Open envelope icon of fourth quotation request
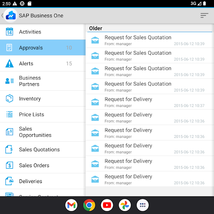The width and height of the screenshot is (214, 214). [x=95, y=87]
